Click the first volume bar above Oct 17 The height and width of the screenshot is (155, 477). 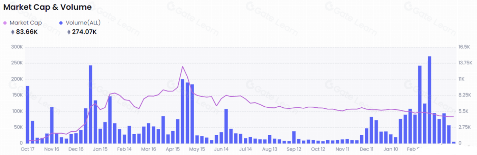pyautogui.click(x=28, y=114)
